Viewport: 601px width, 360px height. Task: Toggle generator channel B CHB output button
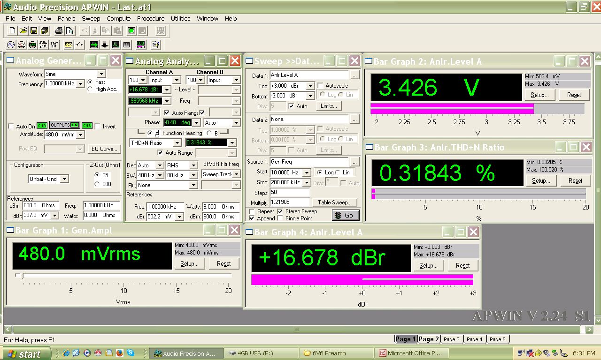click(87, 126)
